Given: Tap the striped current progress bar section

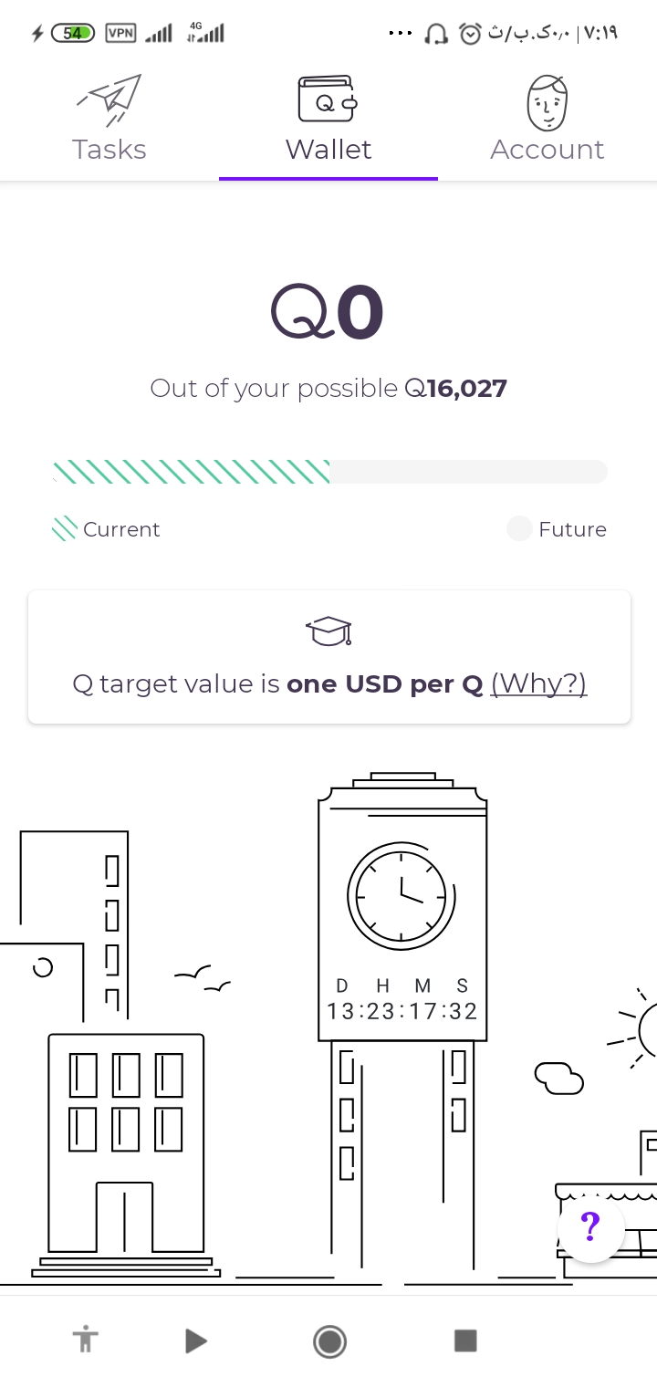Looking at the screenshot, I should click(x=192, y=472).
